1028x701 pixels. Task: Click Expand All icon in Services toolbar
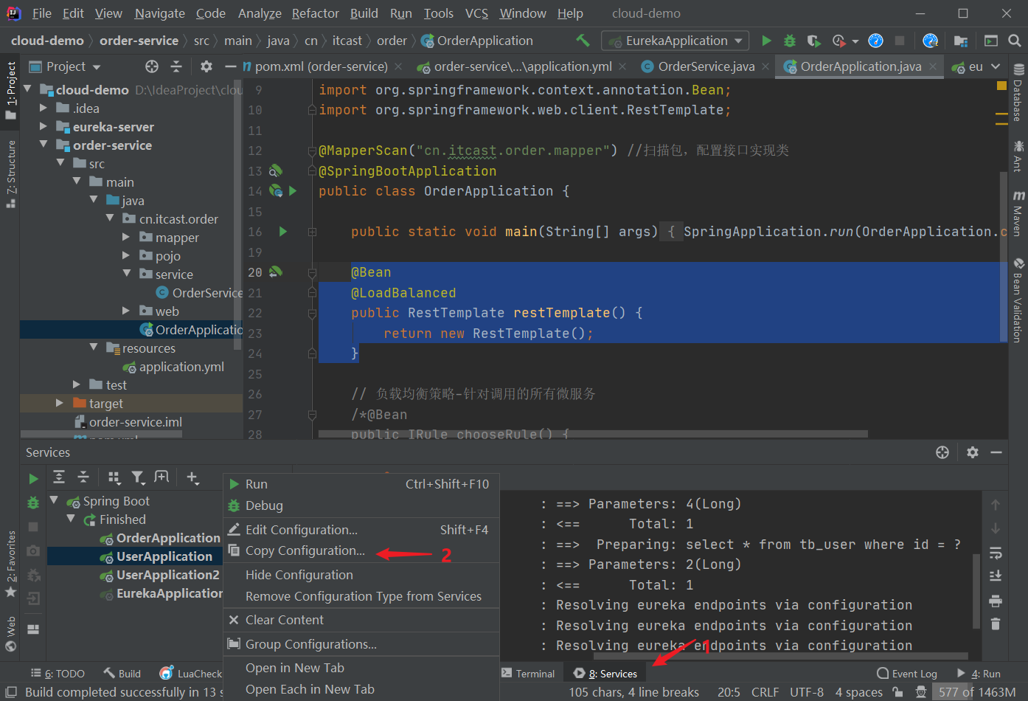click(59, 477)
